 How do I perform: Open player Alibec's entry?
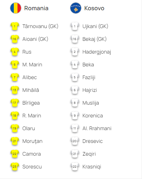tap(29, 77)
